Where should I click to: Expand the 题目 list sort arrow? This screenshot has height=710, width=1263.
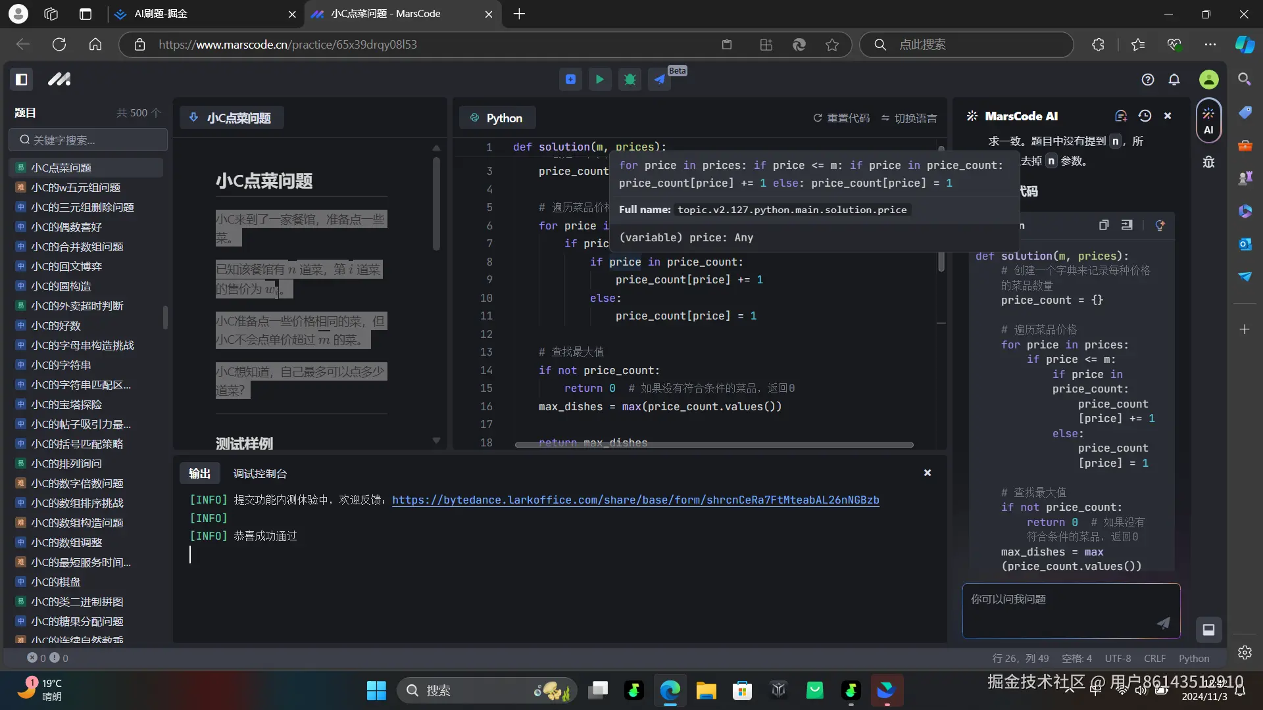[156, 112]
